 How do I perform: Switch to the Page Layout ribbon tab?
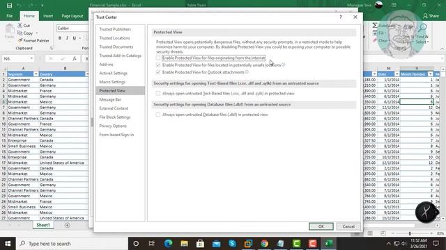click(72, 16)
